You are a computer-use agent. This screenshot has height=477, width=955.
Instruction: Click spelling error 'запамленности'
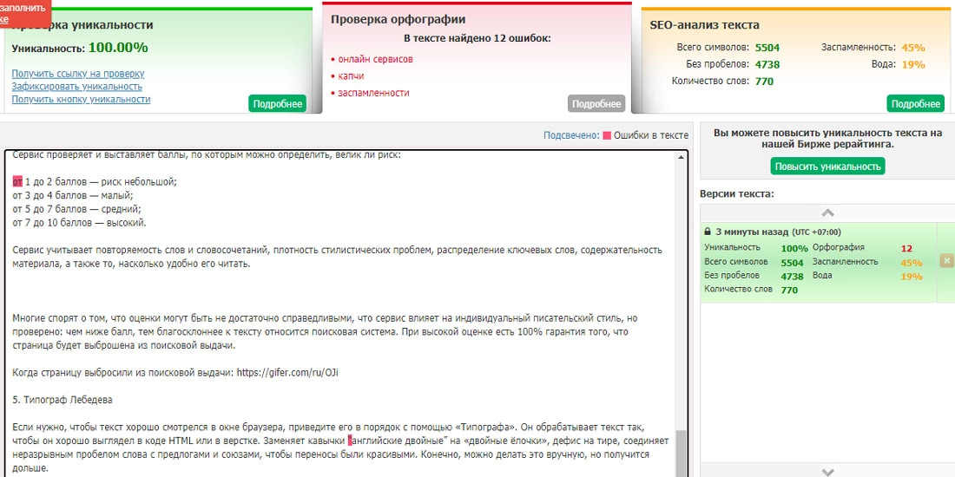(373, 93)
